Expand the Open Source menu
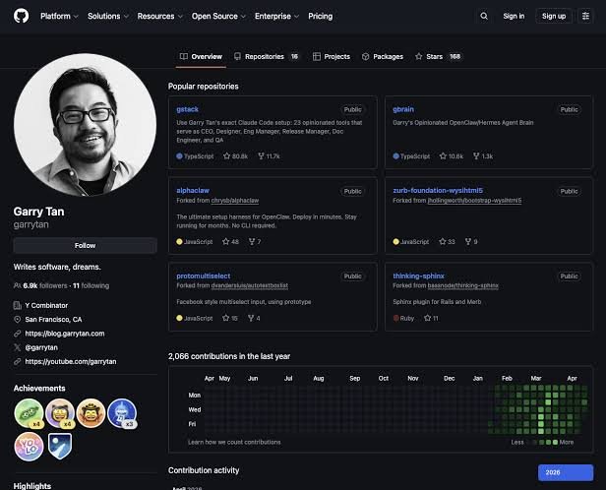This screenshot has width=606, height=490. tap(218, 16)
